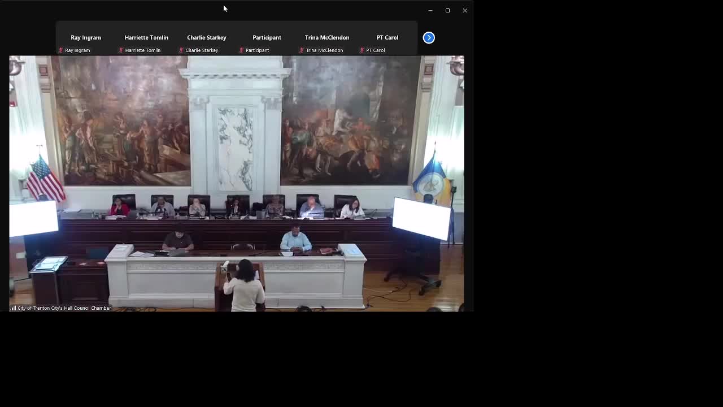Close the meeting window
This screenshot has height=407, width=723.
click(465, 10)
